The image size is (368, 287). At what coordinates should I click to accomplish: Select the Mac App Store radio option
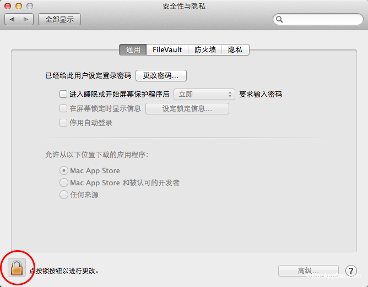(64, 171)
